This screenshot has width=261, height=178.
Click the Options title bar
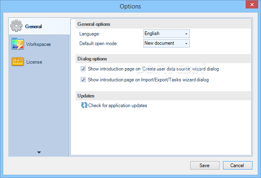click(130, 6)
